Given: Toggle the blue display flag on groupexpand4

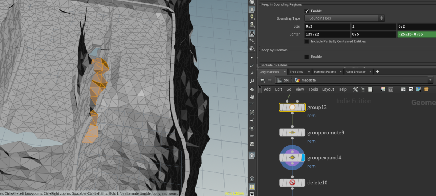Looking at the screenshot, I should point(303,158).
